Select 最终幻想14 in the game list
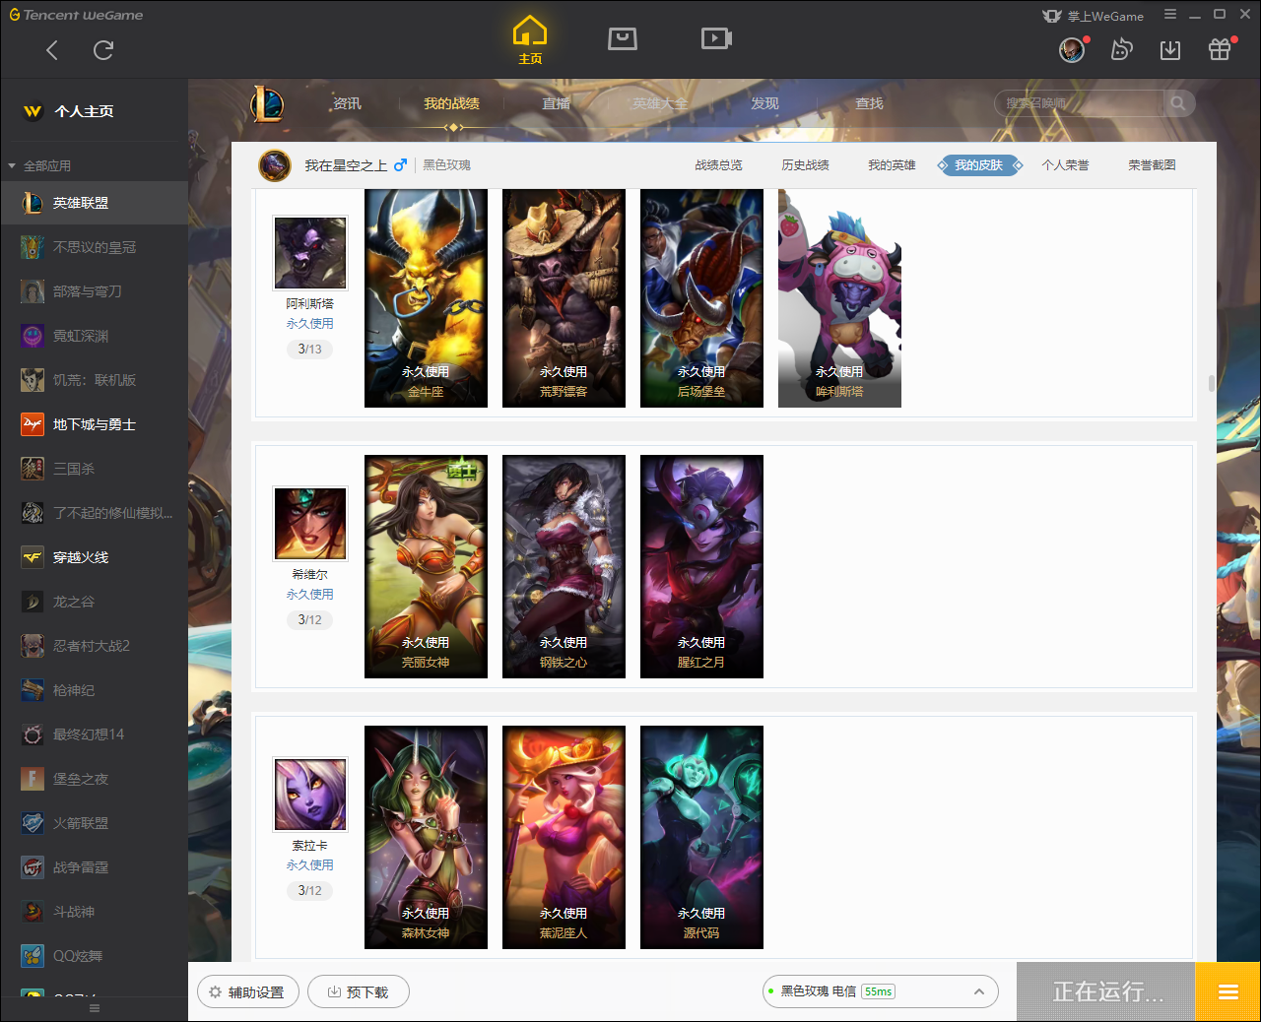The image size is (1261, 1022). click(x=94, y=735)
